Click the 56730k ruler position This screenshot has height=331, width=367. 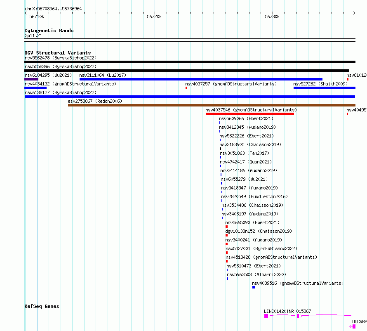click(272, 17)
